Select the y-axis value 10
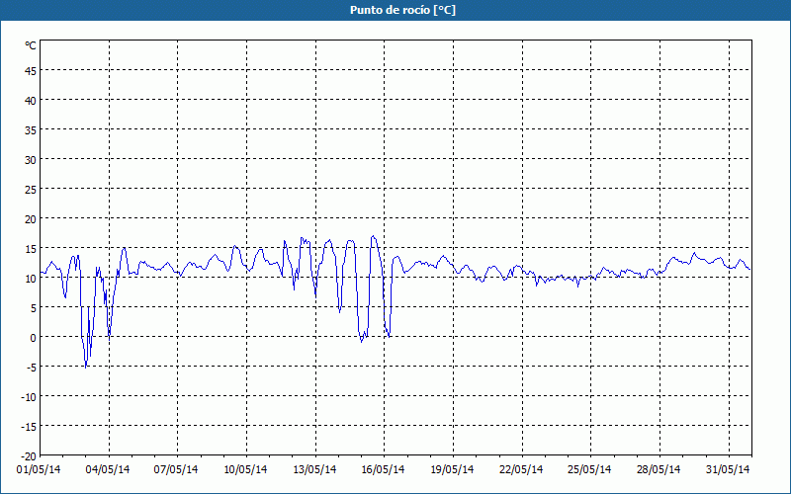The height and width of the screenshot is (494, 791). [x=31, y=279]
